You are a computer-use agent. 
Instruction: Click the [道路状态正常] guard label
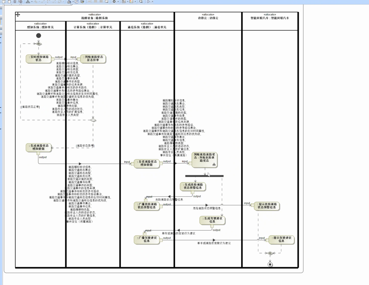[30, 107]
